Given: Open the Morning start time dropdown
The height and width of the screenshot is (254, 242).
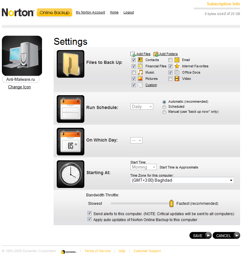Looking at the screenshot, I should 144,167.
